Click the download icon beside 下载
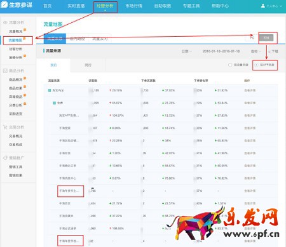This screenshot has height=247, width=286. pos(269,51)
